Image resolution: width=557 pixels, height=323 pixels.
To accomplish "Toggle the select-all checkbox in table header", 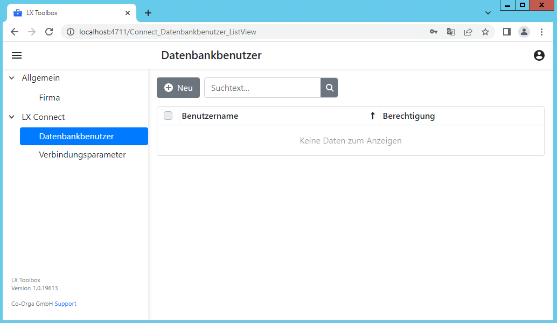I will point(168,116).
